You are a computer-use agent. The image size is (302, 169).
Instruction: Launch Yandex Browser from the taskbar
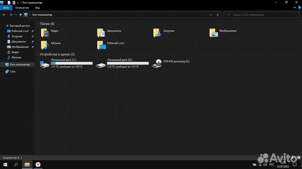pyautogui.click(x=37, y=165)
